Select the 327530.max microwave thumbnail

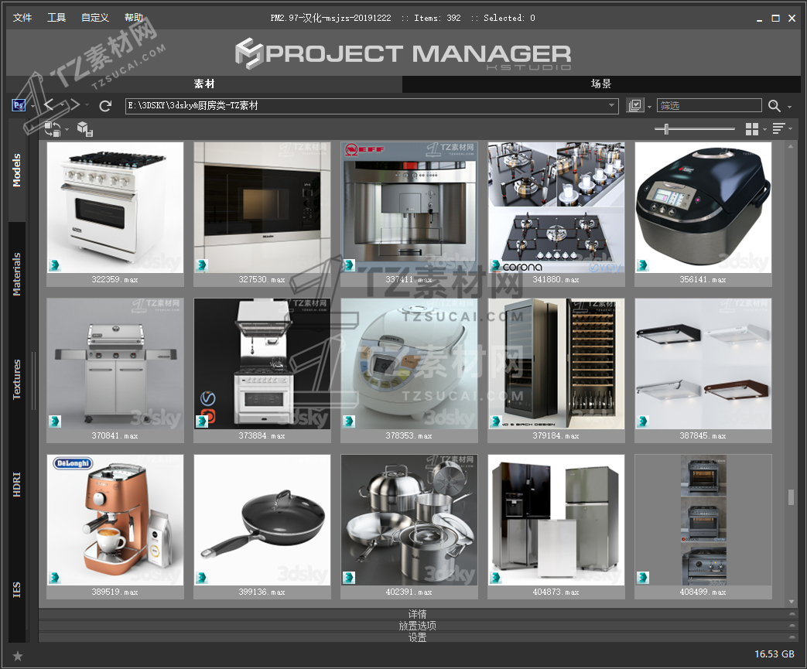[x=262, y=207]
